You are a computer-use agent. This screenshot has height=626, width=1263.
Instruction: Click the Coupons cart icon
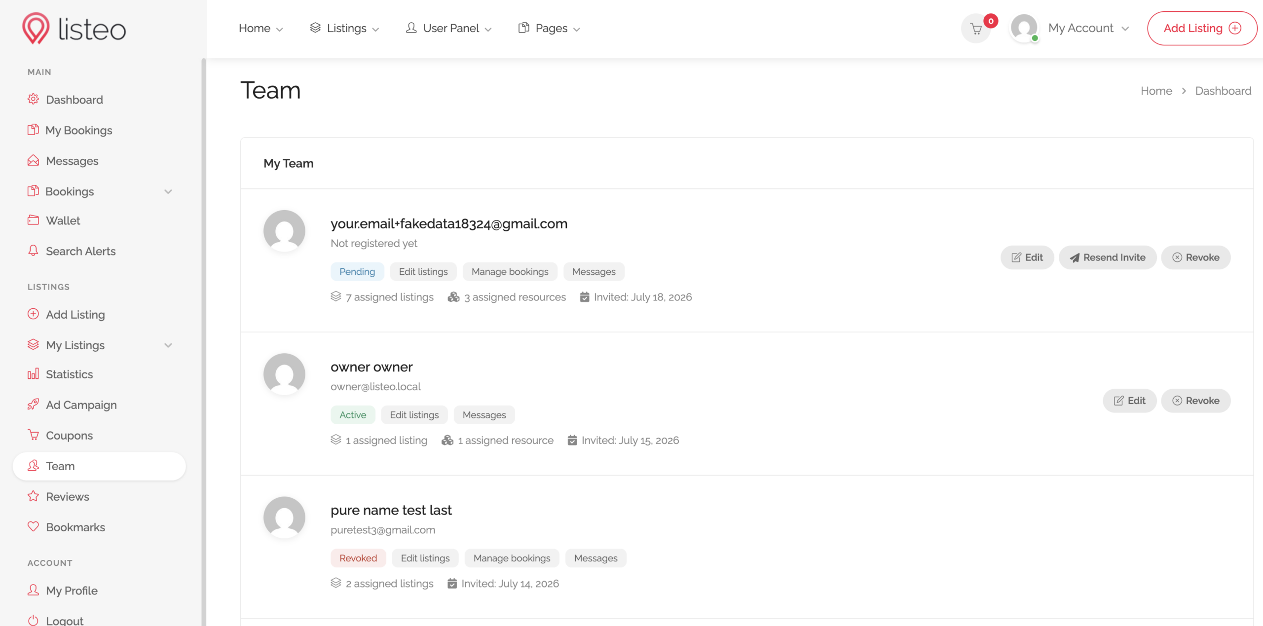[33, 435]
